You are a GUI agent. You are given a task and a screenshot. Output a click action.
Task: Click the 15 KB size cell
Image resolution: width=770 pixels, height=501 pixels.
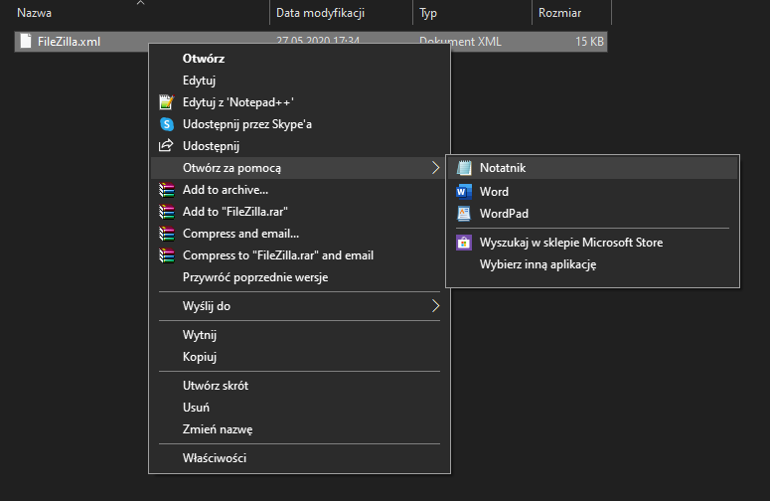point(589,42)
